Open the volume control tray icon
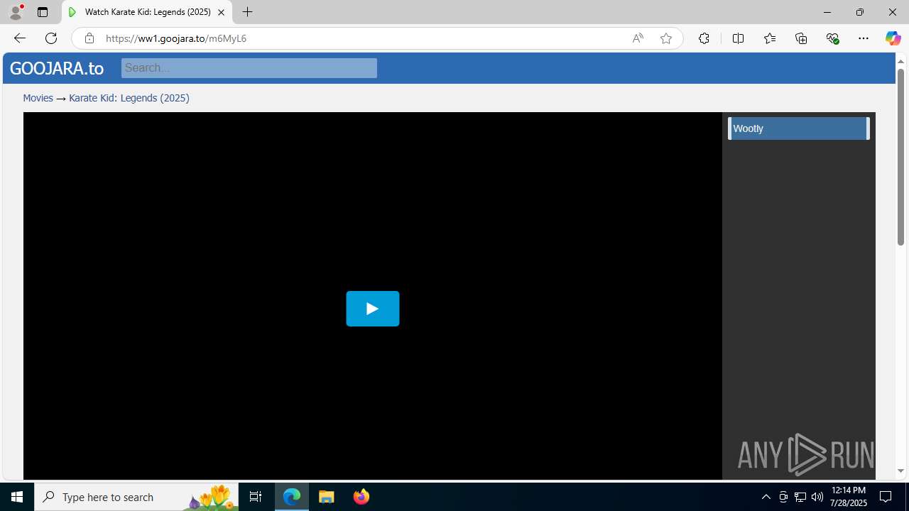This screenshot has height=511, width=909. point(817,497)
